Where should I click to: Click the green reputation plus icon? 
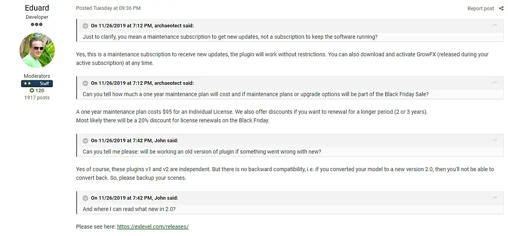(x=32, y=91)
